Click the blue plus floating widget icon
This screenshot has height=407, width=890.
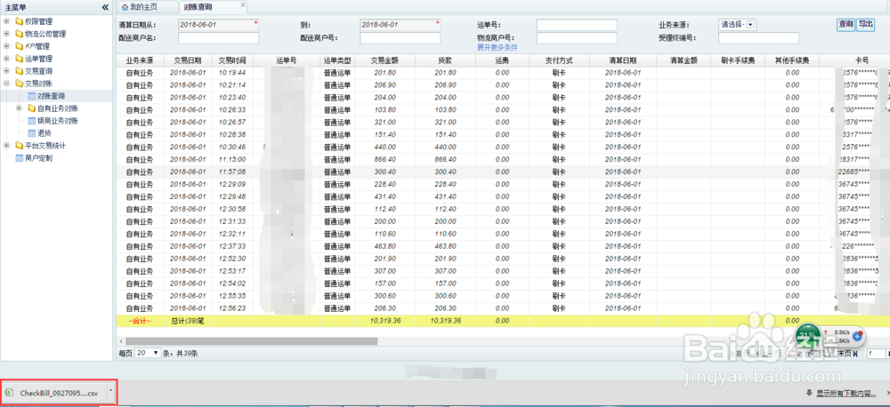click(858, 336)
